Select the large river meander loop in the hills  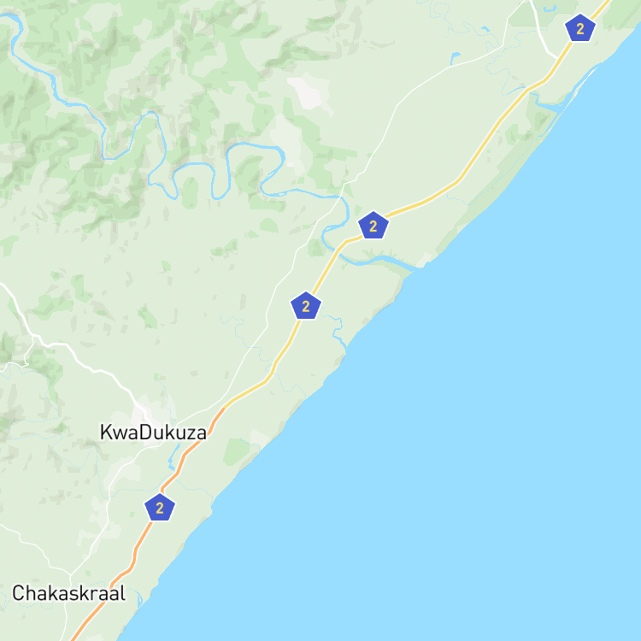tap(256, 168)
